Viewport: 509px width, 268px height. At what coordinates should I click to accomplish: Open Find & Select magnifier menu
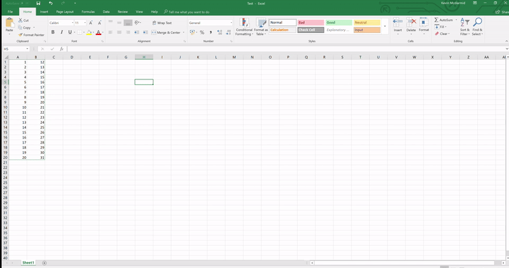point(477,27)
